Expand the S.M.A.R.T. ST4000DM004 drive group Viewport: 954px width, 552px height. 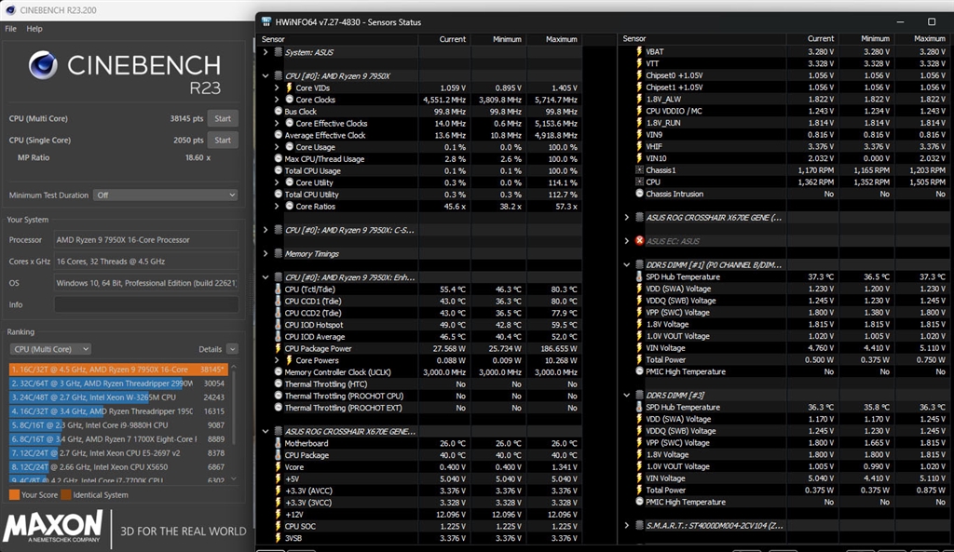tap(627, 525)
